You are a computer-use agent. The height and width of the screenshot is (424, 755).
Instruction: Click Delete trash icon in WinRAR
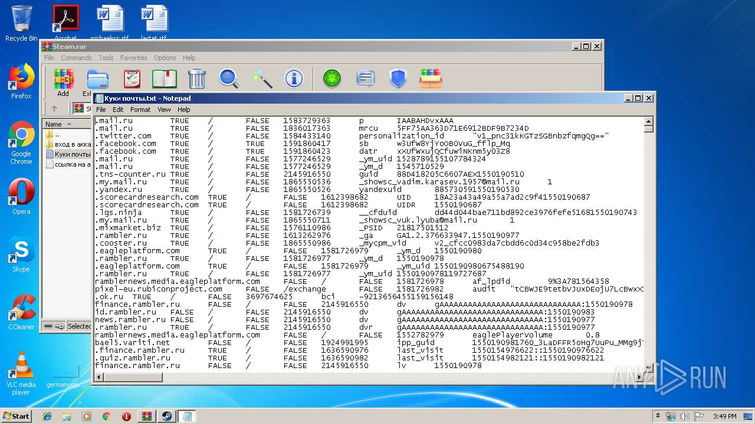pyautogui.click(x=196, y=79)
